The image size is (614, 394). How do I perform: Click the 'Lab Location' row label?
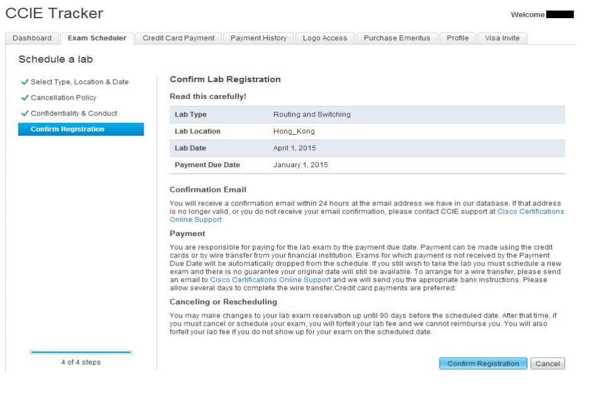pos(198,131)
